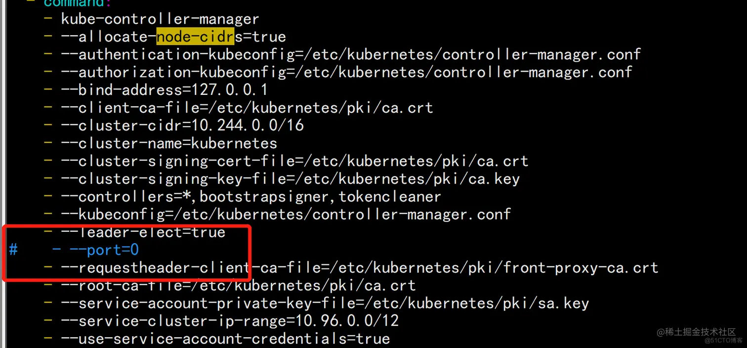Place cursor on --requestheader-client-ca-file line
This screenshot has height=348, width=747.
pos(359,268)
